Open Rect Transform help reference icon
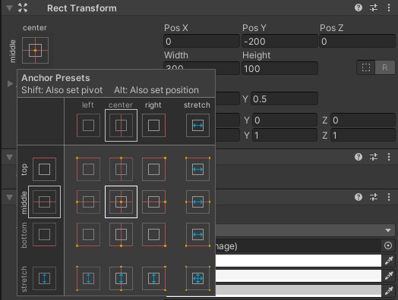Viewport: 398px width, 300px height. tap(359, 8)
